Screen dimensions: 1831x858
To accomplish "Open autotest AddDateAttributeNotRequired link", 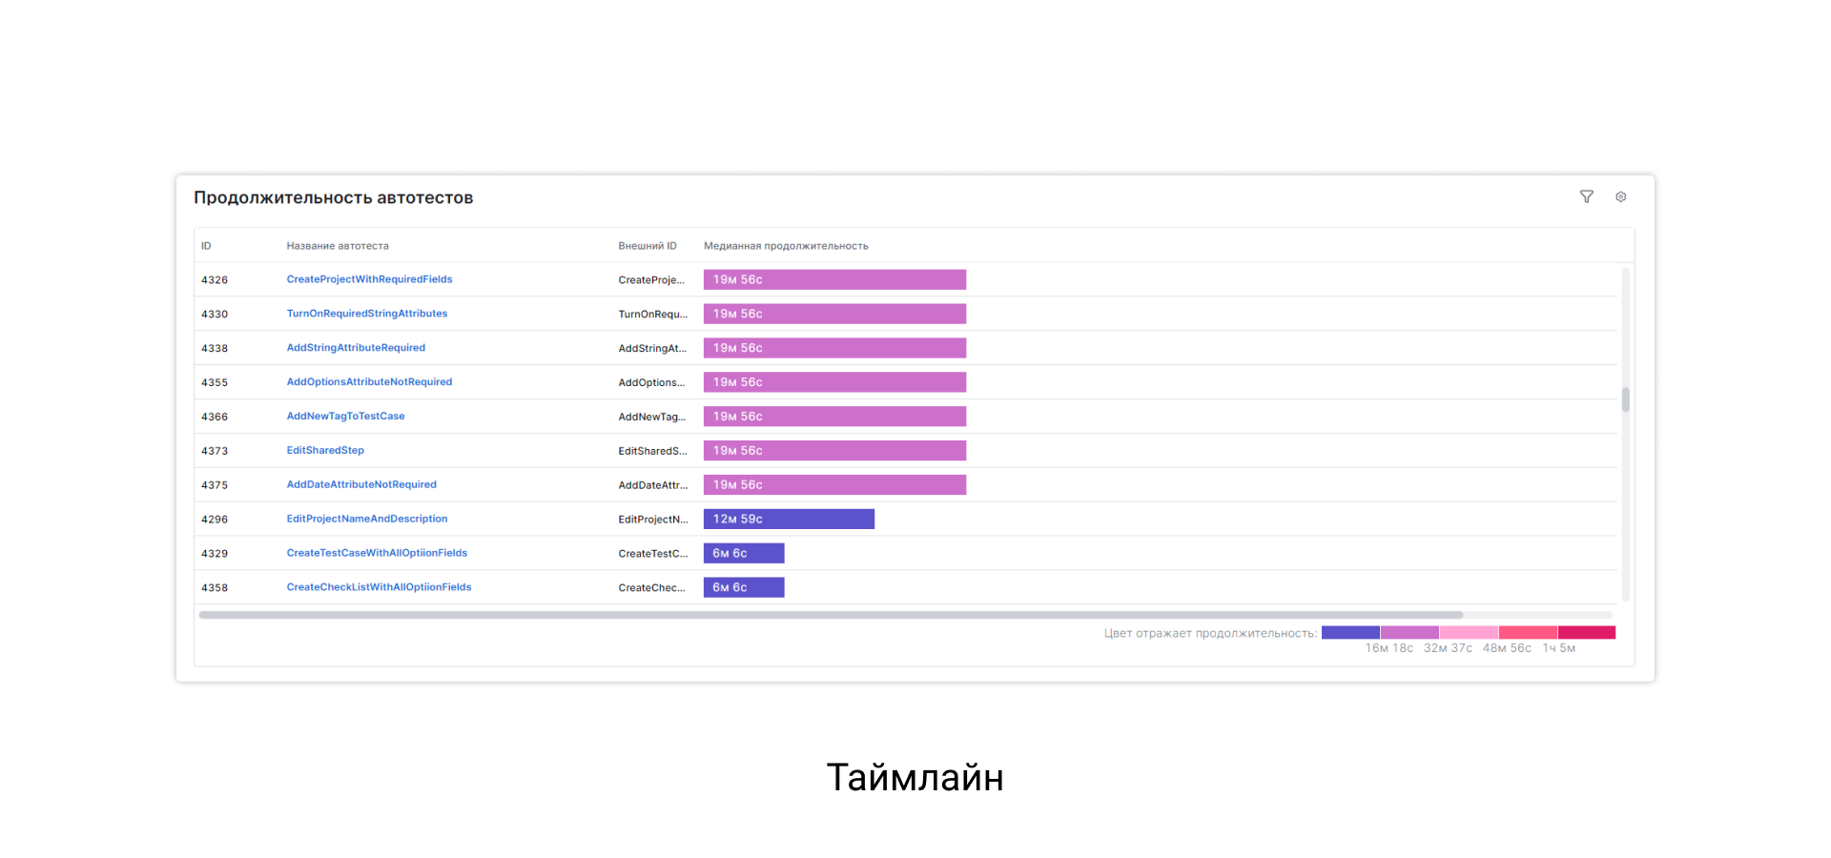I will (361, 484).
